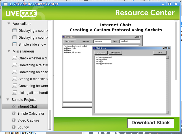This screenshot has height=134, width=182.
Task: Click the gear icon beside Bouncy
Action: coord(14,127)
